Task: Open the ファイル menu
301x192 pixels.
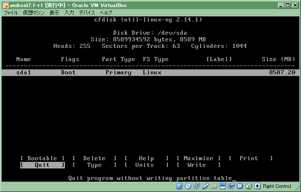Action: (11, 13)
